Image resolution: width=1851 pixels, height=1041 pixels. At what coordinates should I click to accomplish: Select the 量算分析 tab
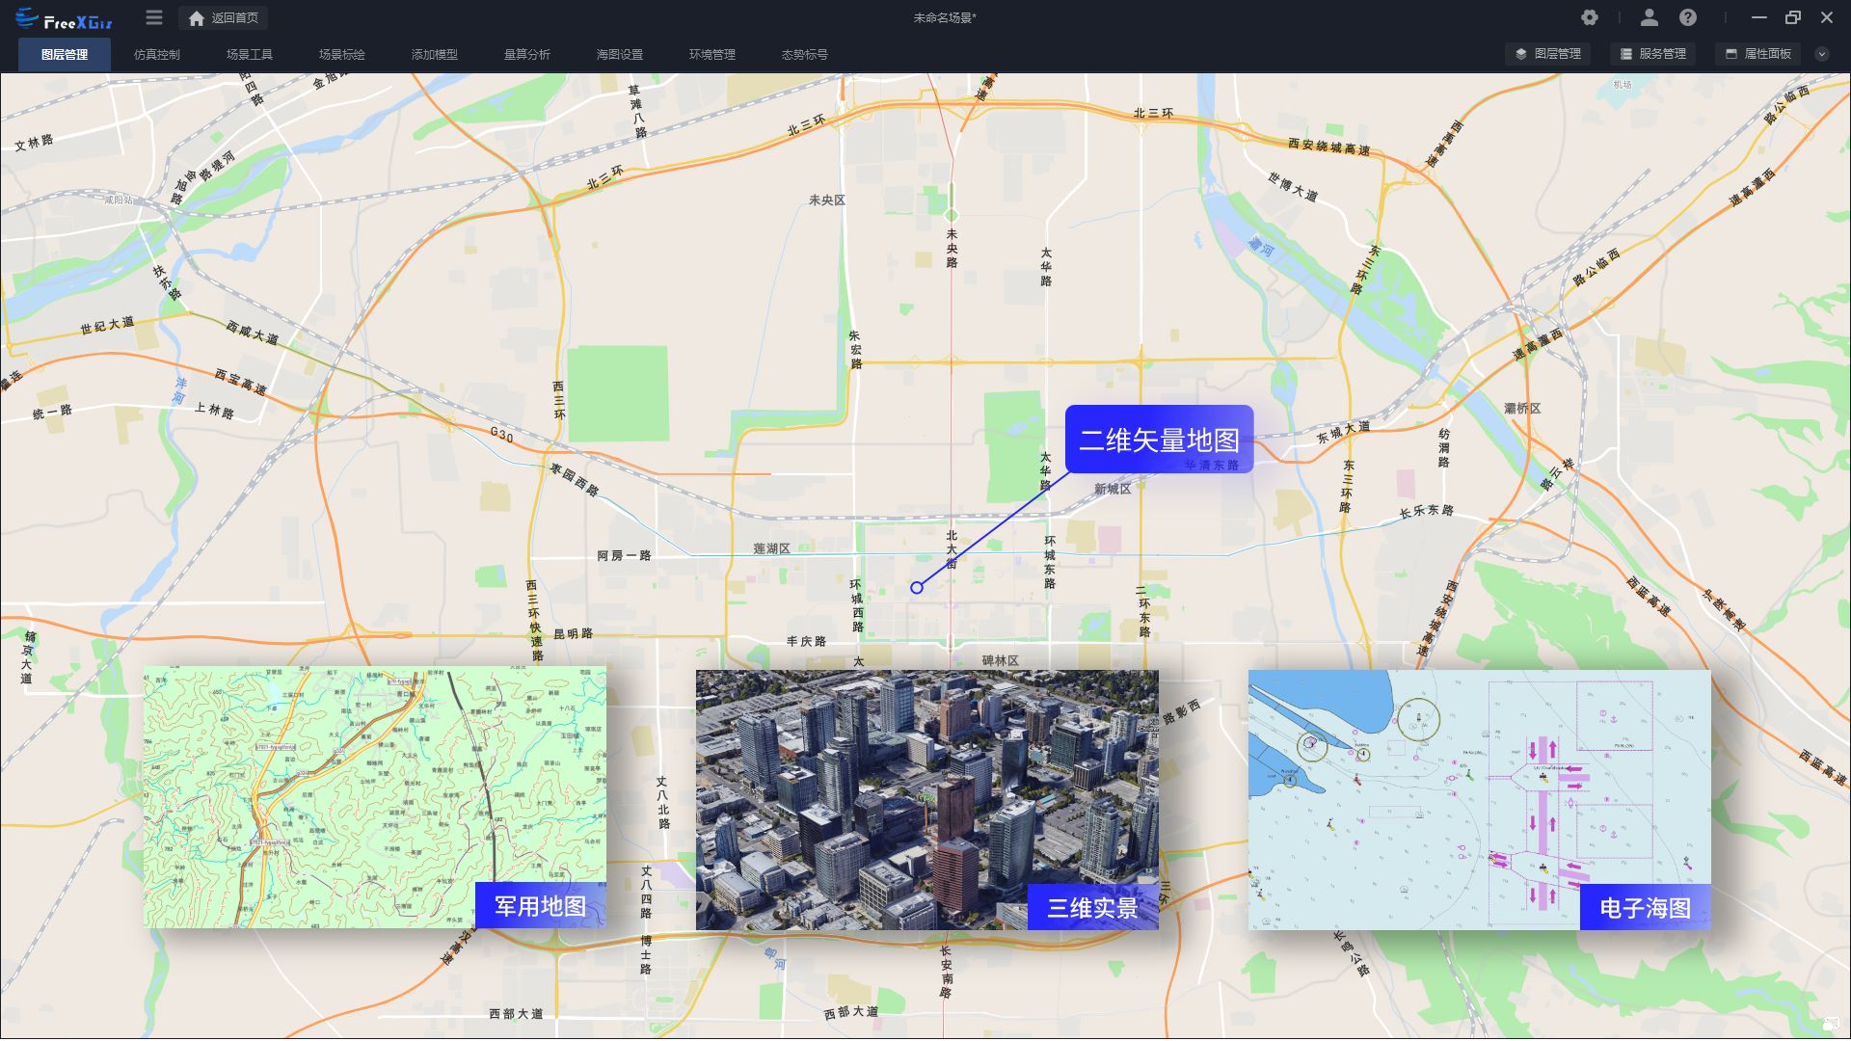[x=527, y=55]
